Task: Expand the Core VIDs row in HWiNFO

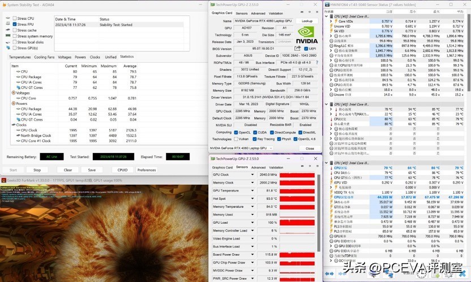Action: pyautogui.click(x=332, y=21)
